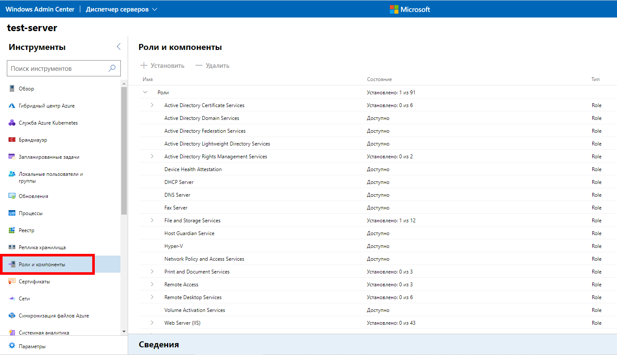617x355 pixels.
Task: Select the Сертификаты icon in sidebar
Action: (12, 282)
